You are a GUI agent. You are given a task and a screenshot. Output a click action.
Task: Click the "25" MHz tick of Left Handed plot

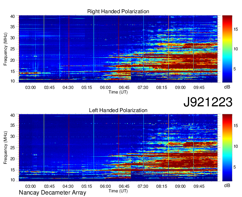click(12, 148)
